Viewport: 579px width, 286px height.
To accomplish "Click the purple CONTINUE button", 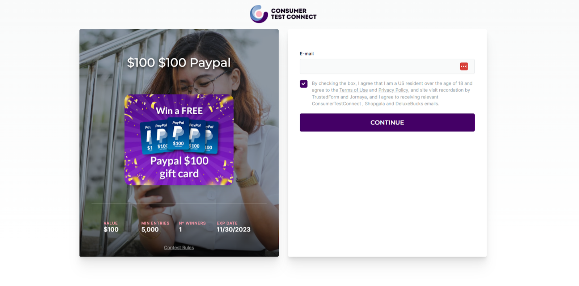I will tap(387, 122).
